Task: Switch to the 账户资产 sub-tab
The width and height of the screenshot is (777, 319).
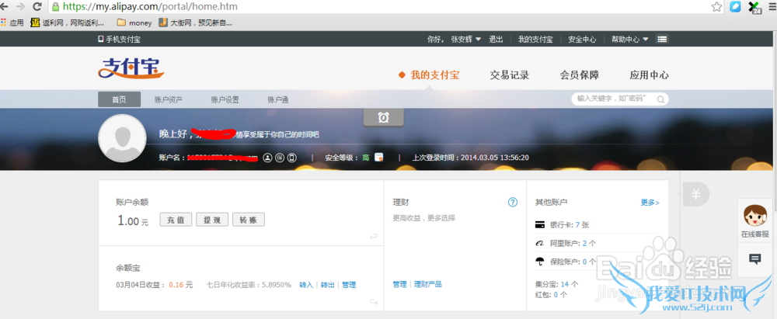Action: [169, 99]
